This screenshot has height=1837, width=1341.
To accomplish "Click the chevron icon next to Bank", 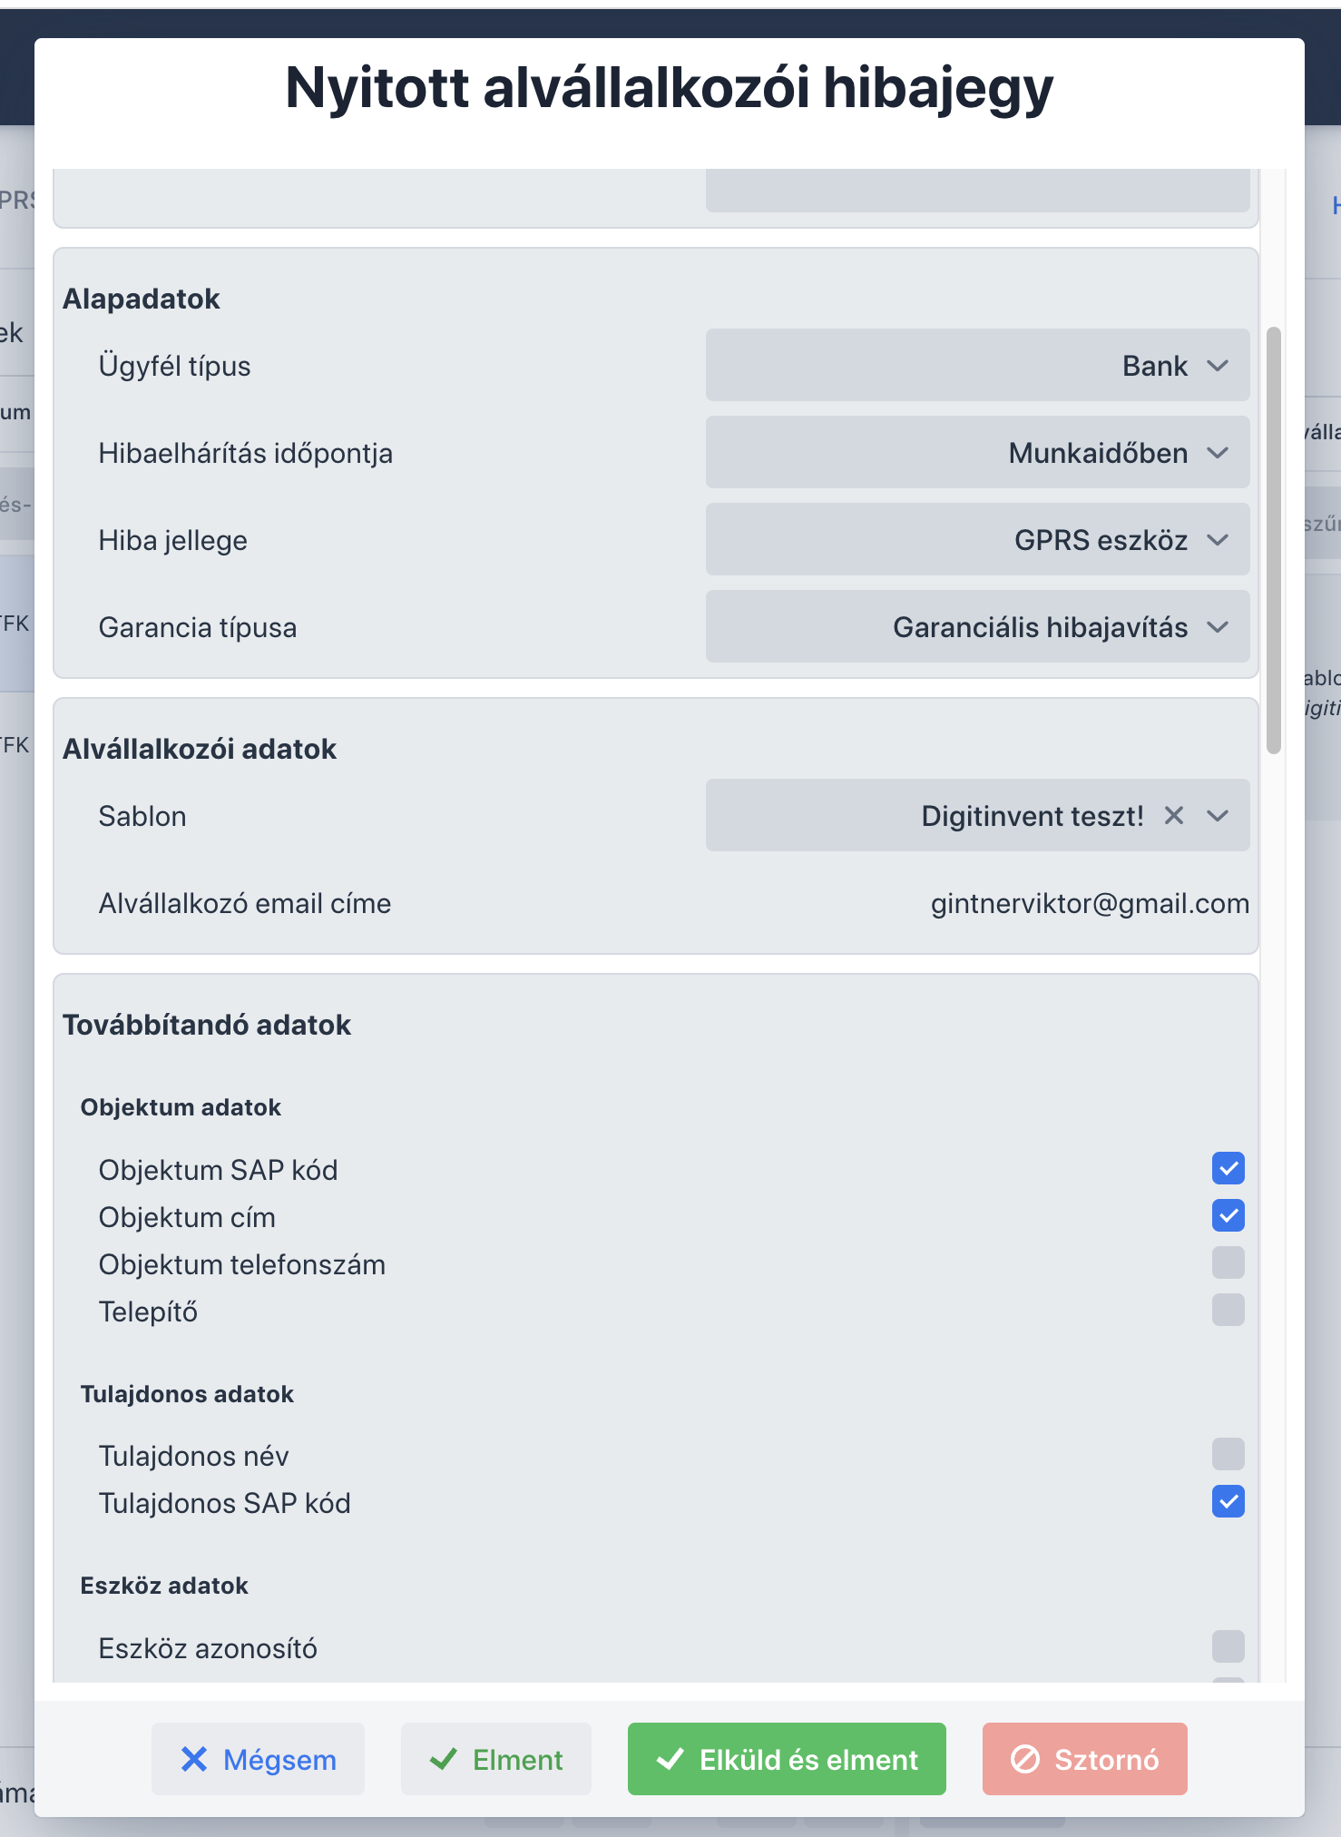I will [x=1218, y=366].
